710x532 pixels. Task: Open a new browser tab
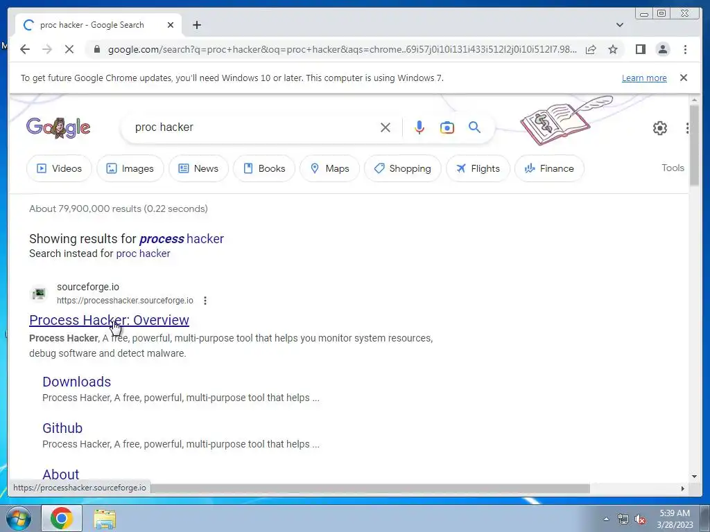[196, 25]
